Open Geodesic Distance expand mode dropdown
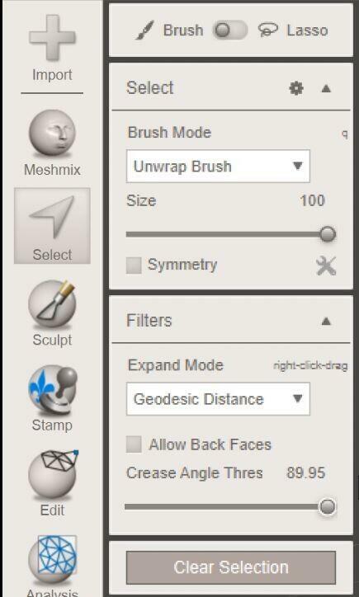 click(218, 399)
